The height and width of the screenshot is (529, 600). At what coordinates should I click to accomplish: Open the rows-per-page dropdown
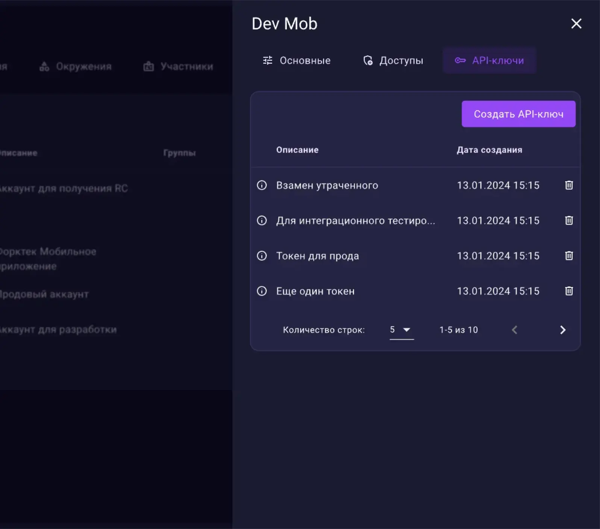(401, 330)
